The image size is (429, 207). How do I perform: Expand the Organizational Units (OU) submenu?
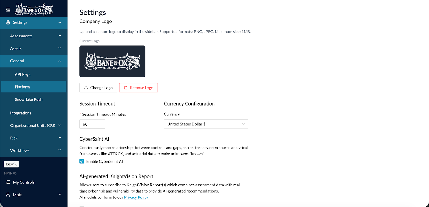[60, 125]
